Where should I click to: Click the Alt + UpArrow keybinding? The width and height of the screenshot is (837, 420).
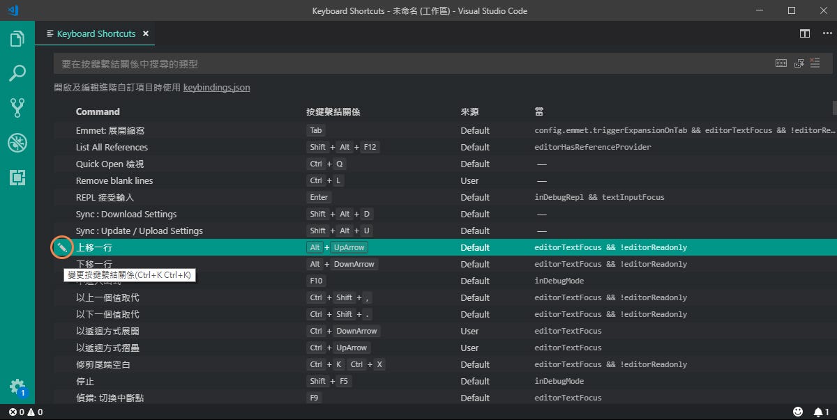coord(338,247)
